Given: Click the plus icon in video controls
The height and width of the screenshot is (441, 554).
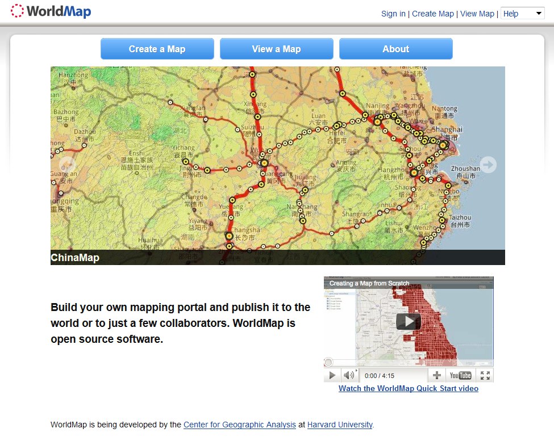Looking at the screenshot, I should tap(437, 375).
